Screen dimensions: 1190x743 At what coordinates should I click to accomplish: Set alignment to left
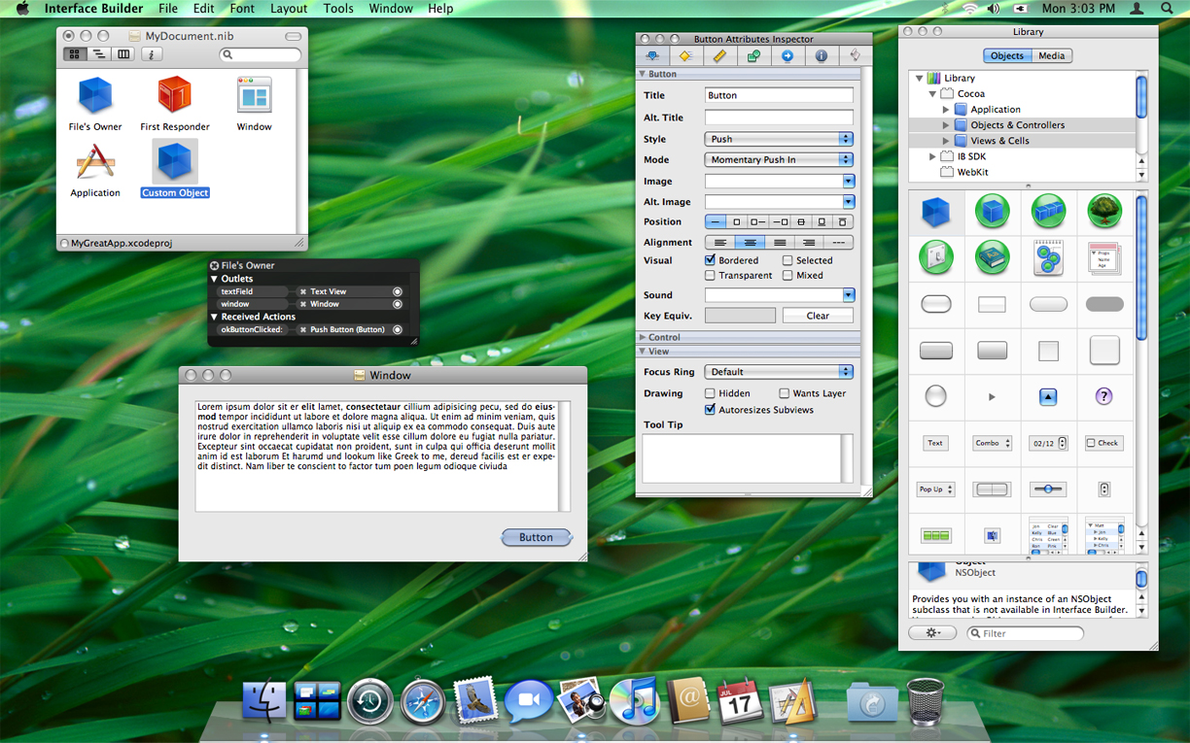point(719,243)
